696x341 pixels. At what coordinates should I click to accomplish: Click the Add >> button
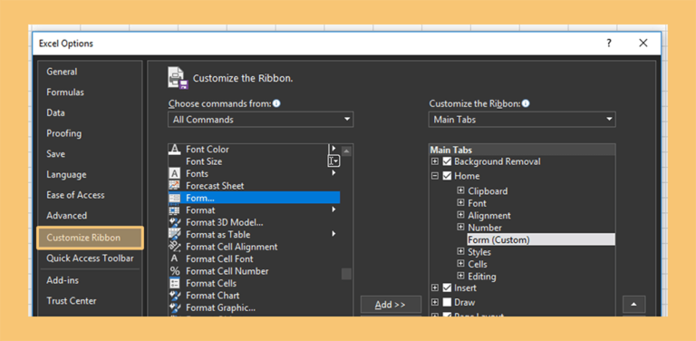pos(391,305)
